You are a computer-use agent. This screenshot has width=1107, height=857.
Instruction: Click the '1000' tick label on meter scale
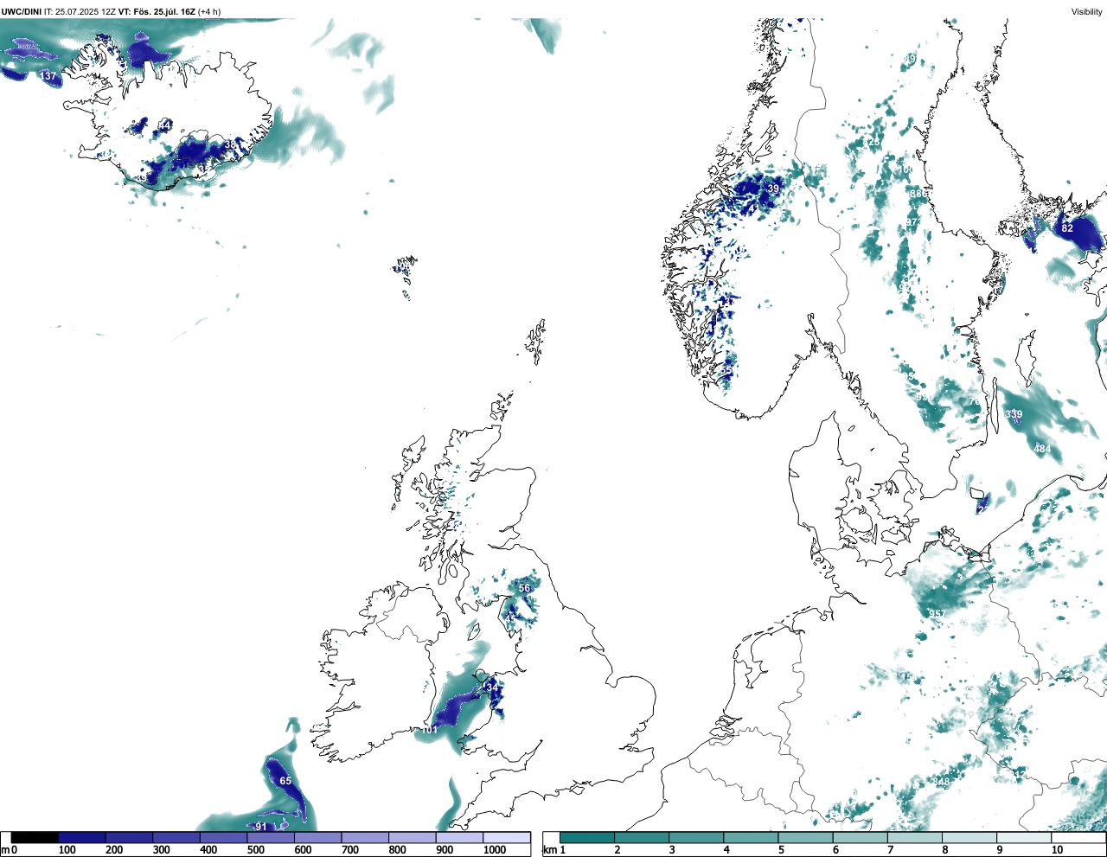495,850
